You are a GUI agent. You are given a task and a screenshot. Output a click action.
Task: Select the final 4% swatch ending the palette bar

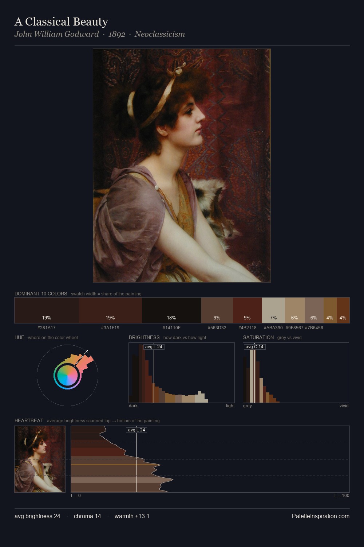pyautogui.click(x=343, y=310)
